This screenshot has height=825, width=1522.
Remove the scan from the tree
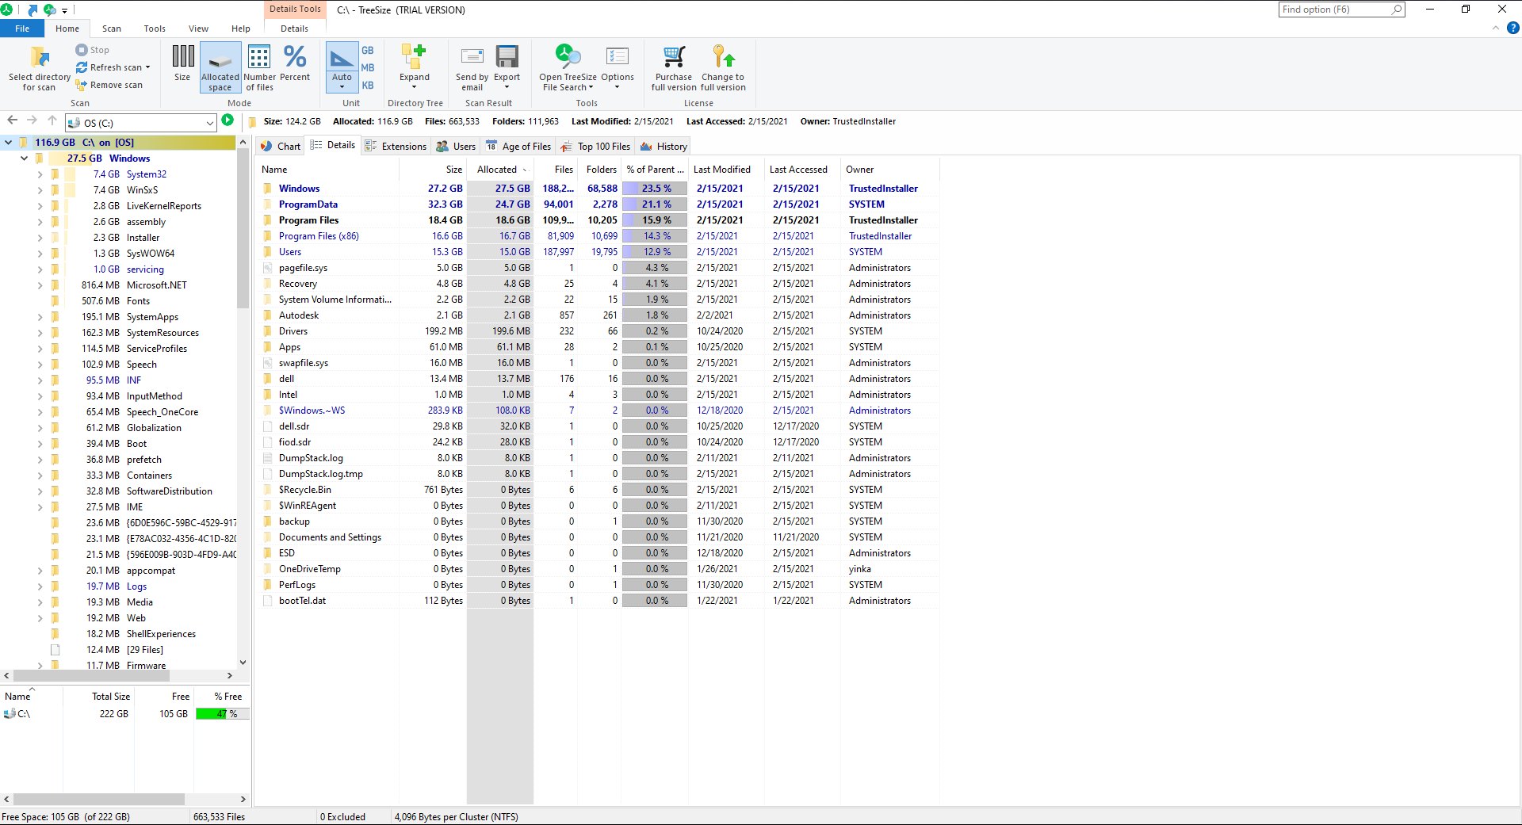(109, 85)
